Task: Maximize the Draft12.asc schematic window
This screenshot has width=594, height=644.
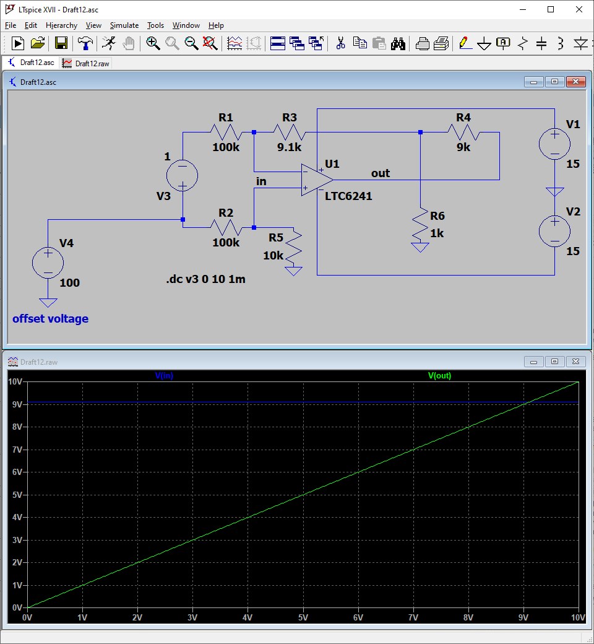Action: click(x=554, y=81)
